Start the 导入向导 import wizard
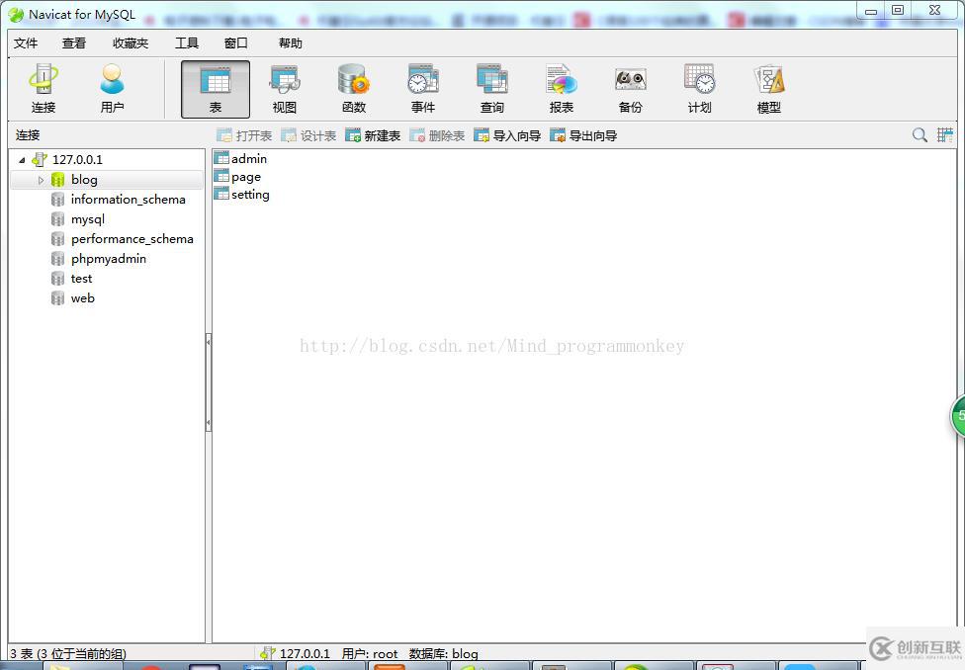 (x=507, y=135)
